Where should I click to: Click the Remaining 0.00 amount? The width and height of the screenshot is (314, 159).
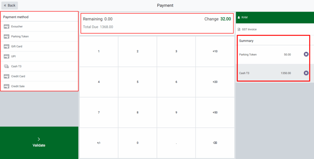click(x=98, y=19)
